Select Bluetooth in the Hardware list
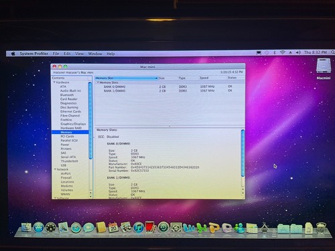The image size is (335, 251). pyautogui.click(x=67, y=95)
